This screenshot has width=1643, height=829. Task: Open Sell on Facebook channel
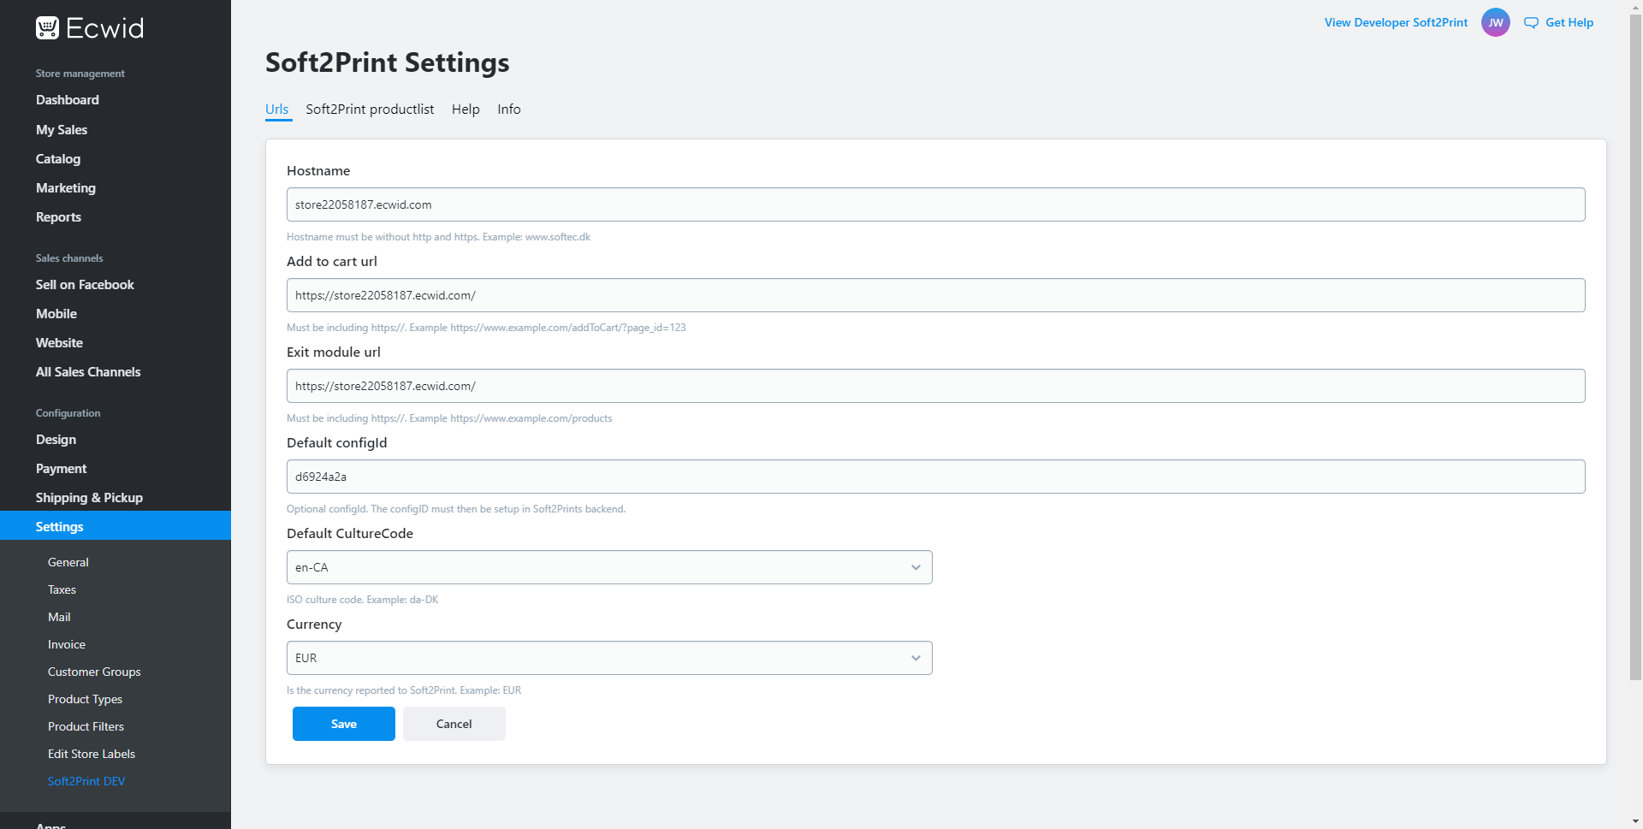[85, 285]
